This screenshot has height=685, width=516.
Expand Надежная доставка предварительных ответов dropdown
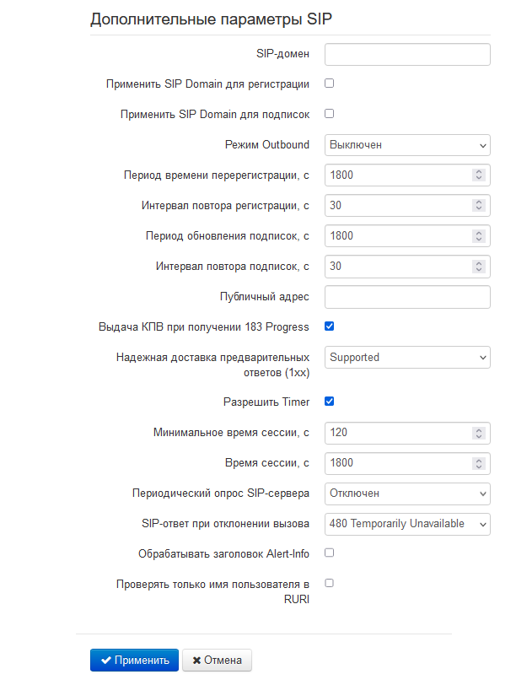click(x=407, y=358)
